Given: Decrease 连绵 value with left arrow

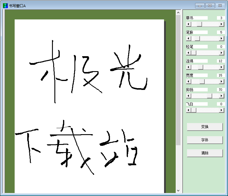Looking at the screenshot, I should click(189, 67).
